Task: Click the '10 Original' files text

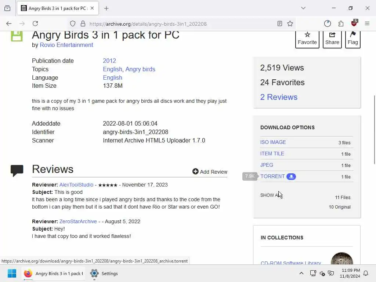Action: [x=340, y=207]
